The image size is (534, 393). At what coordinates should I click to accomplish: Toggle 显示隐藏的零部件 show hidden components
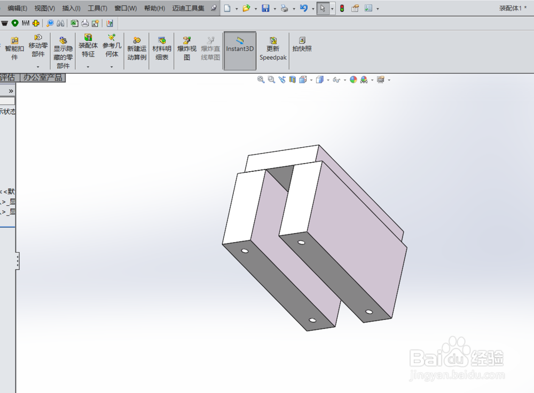(x=63, y=51)
